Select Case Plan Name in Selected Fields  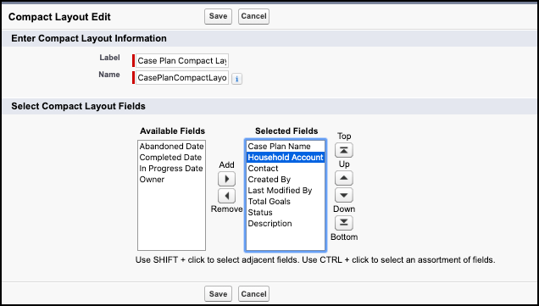tap(286, 147)
